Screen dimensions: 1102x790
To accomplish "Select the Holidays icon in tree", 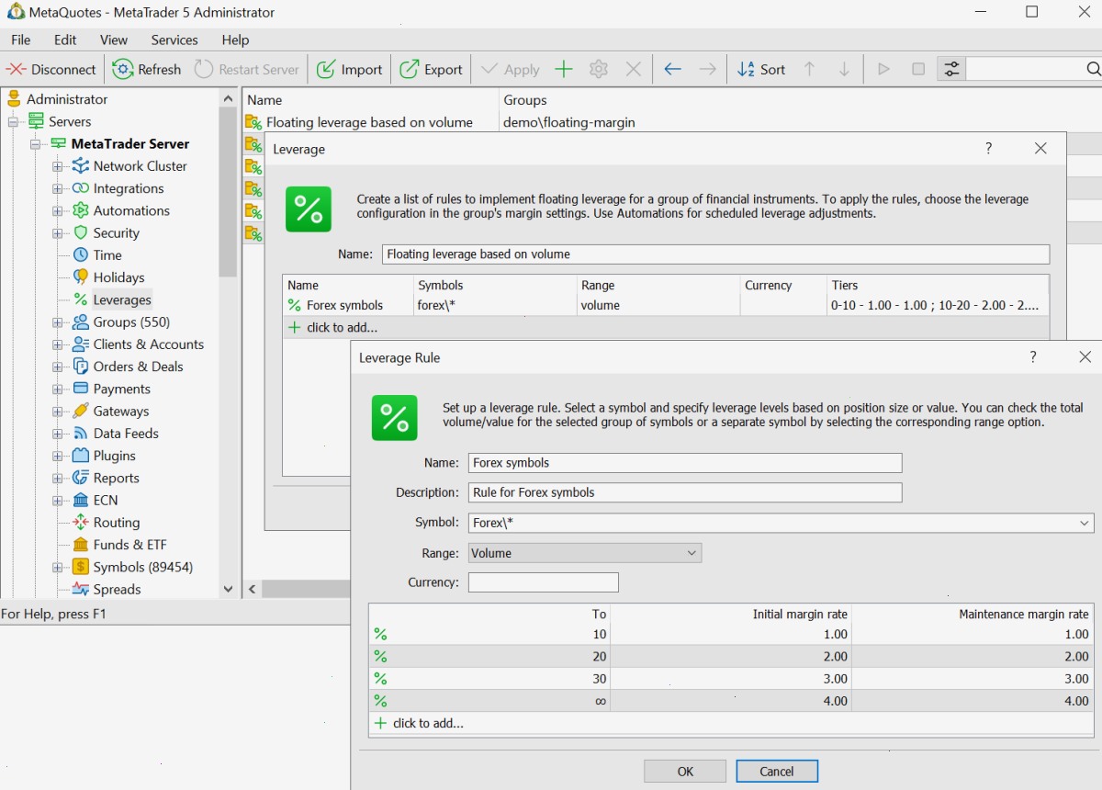I will click(81, 277).
